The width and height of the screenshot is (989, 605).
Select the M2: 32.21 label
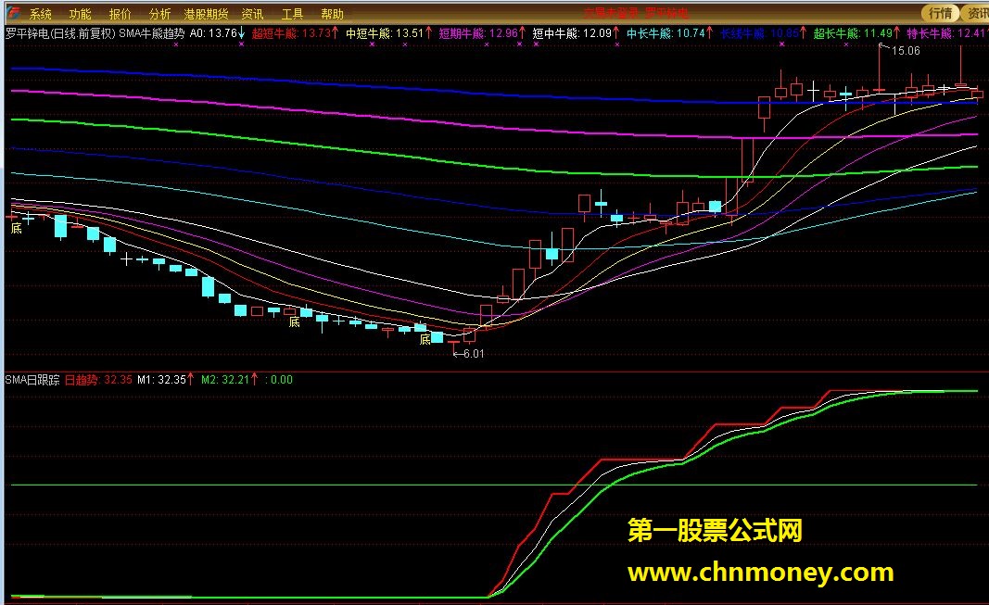point(230,380)
